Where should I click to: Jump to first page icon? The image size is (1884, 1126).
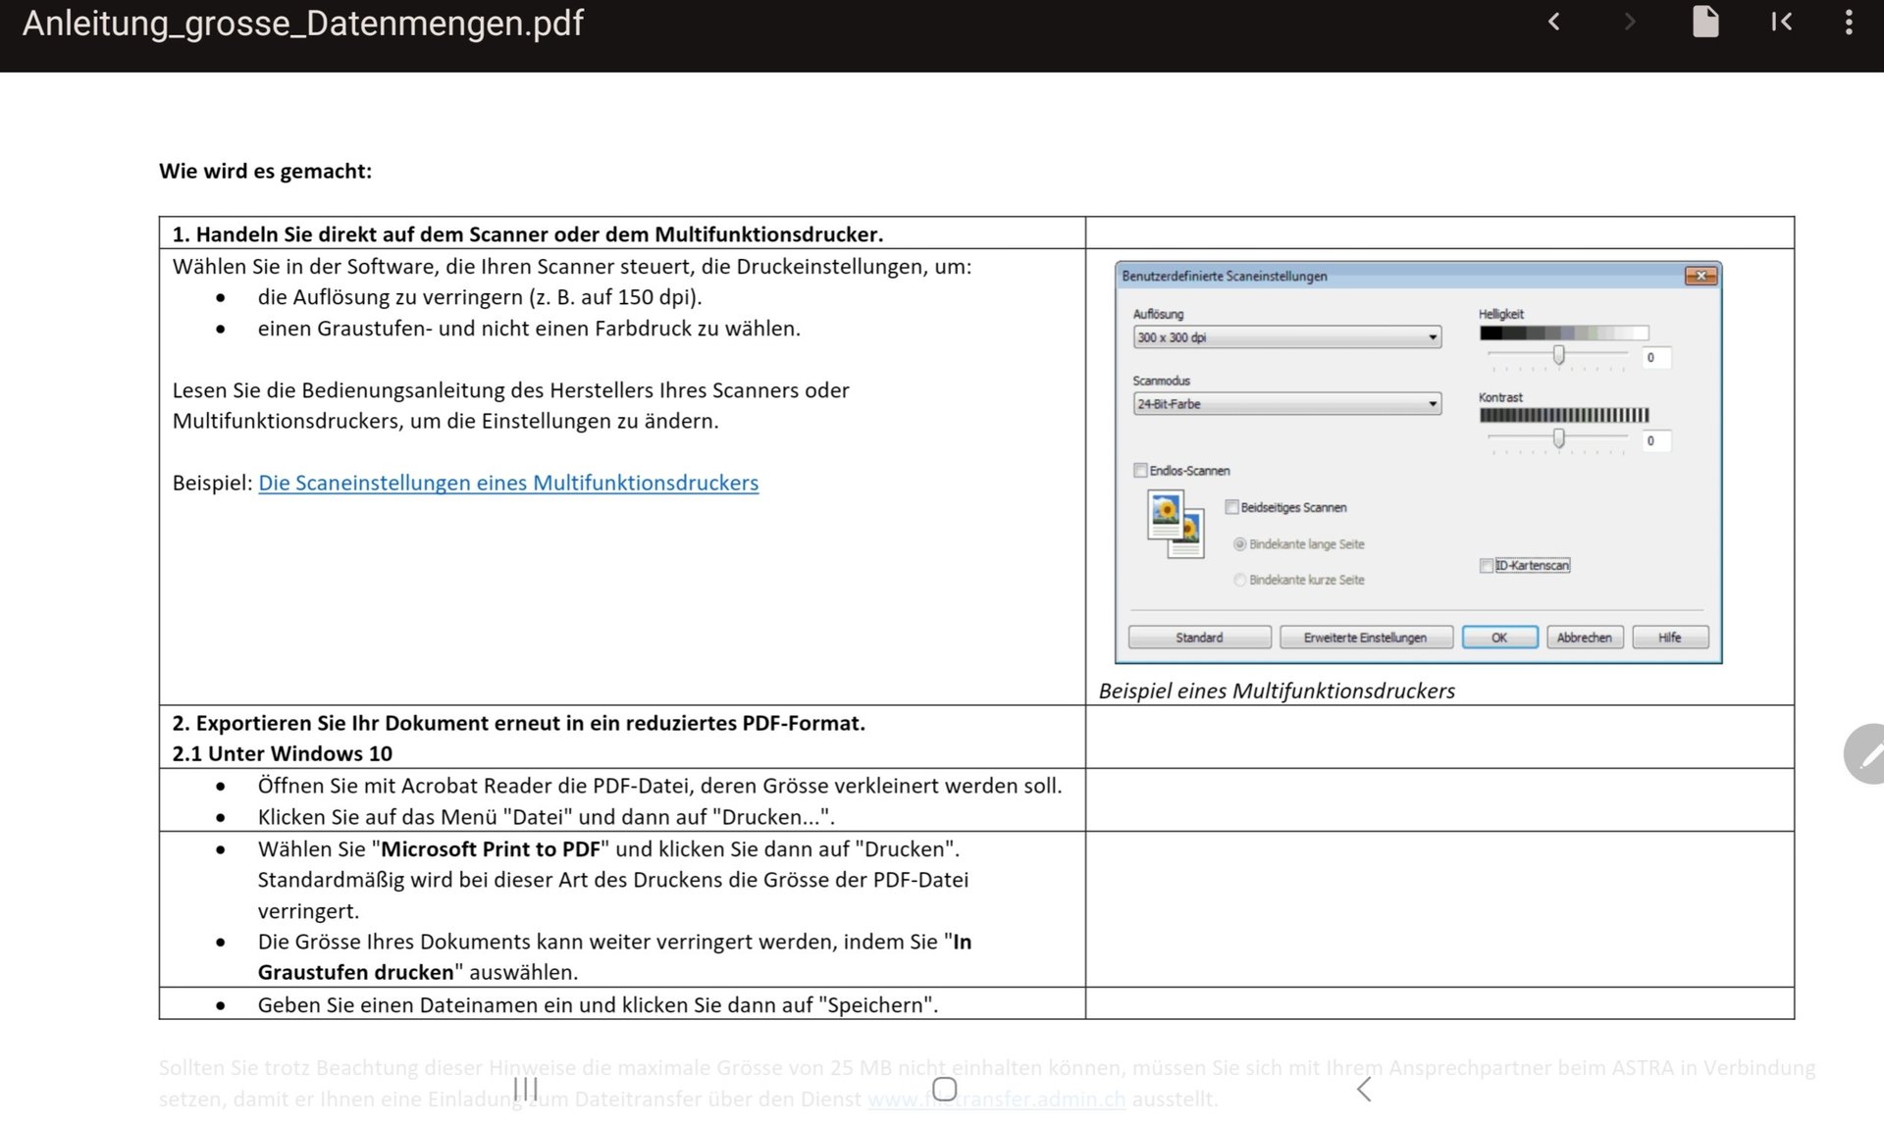[1781, 22]
